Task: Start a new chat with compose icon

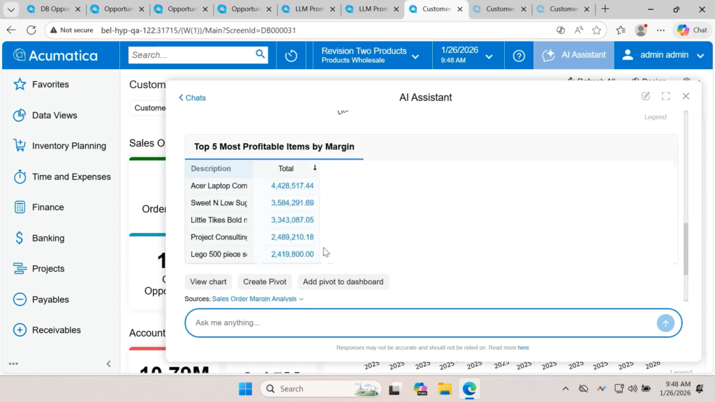Action: (646, 96)
